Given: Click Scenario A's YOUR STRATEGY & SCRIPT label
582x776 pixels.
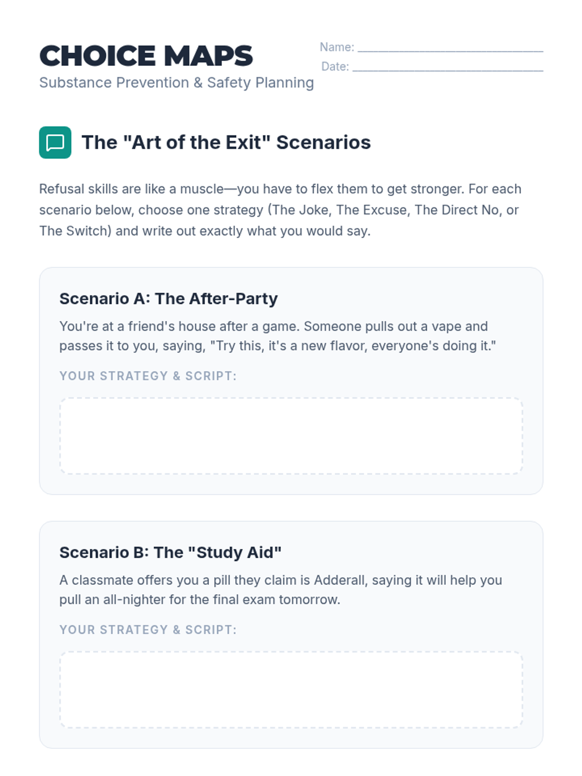Looking at the screenshot, I should [148, 376].
